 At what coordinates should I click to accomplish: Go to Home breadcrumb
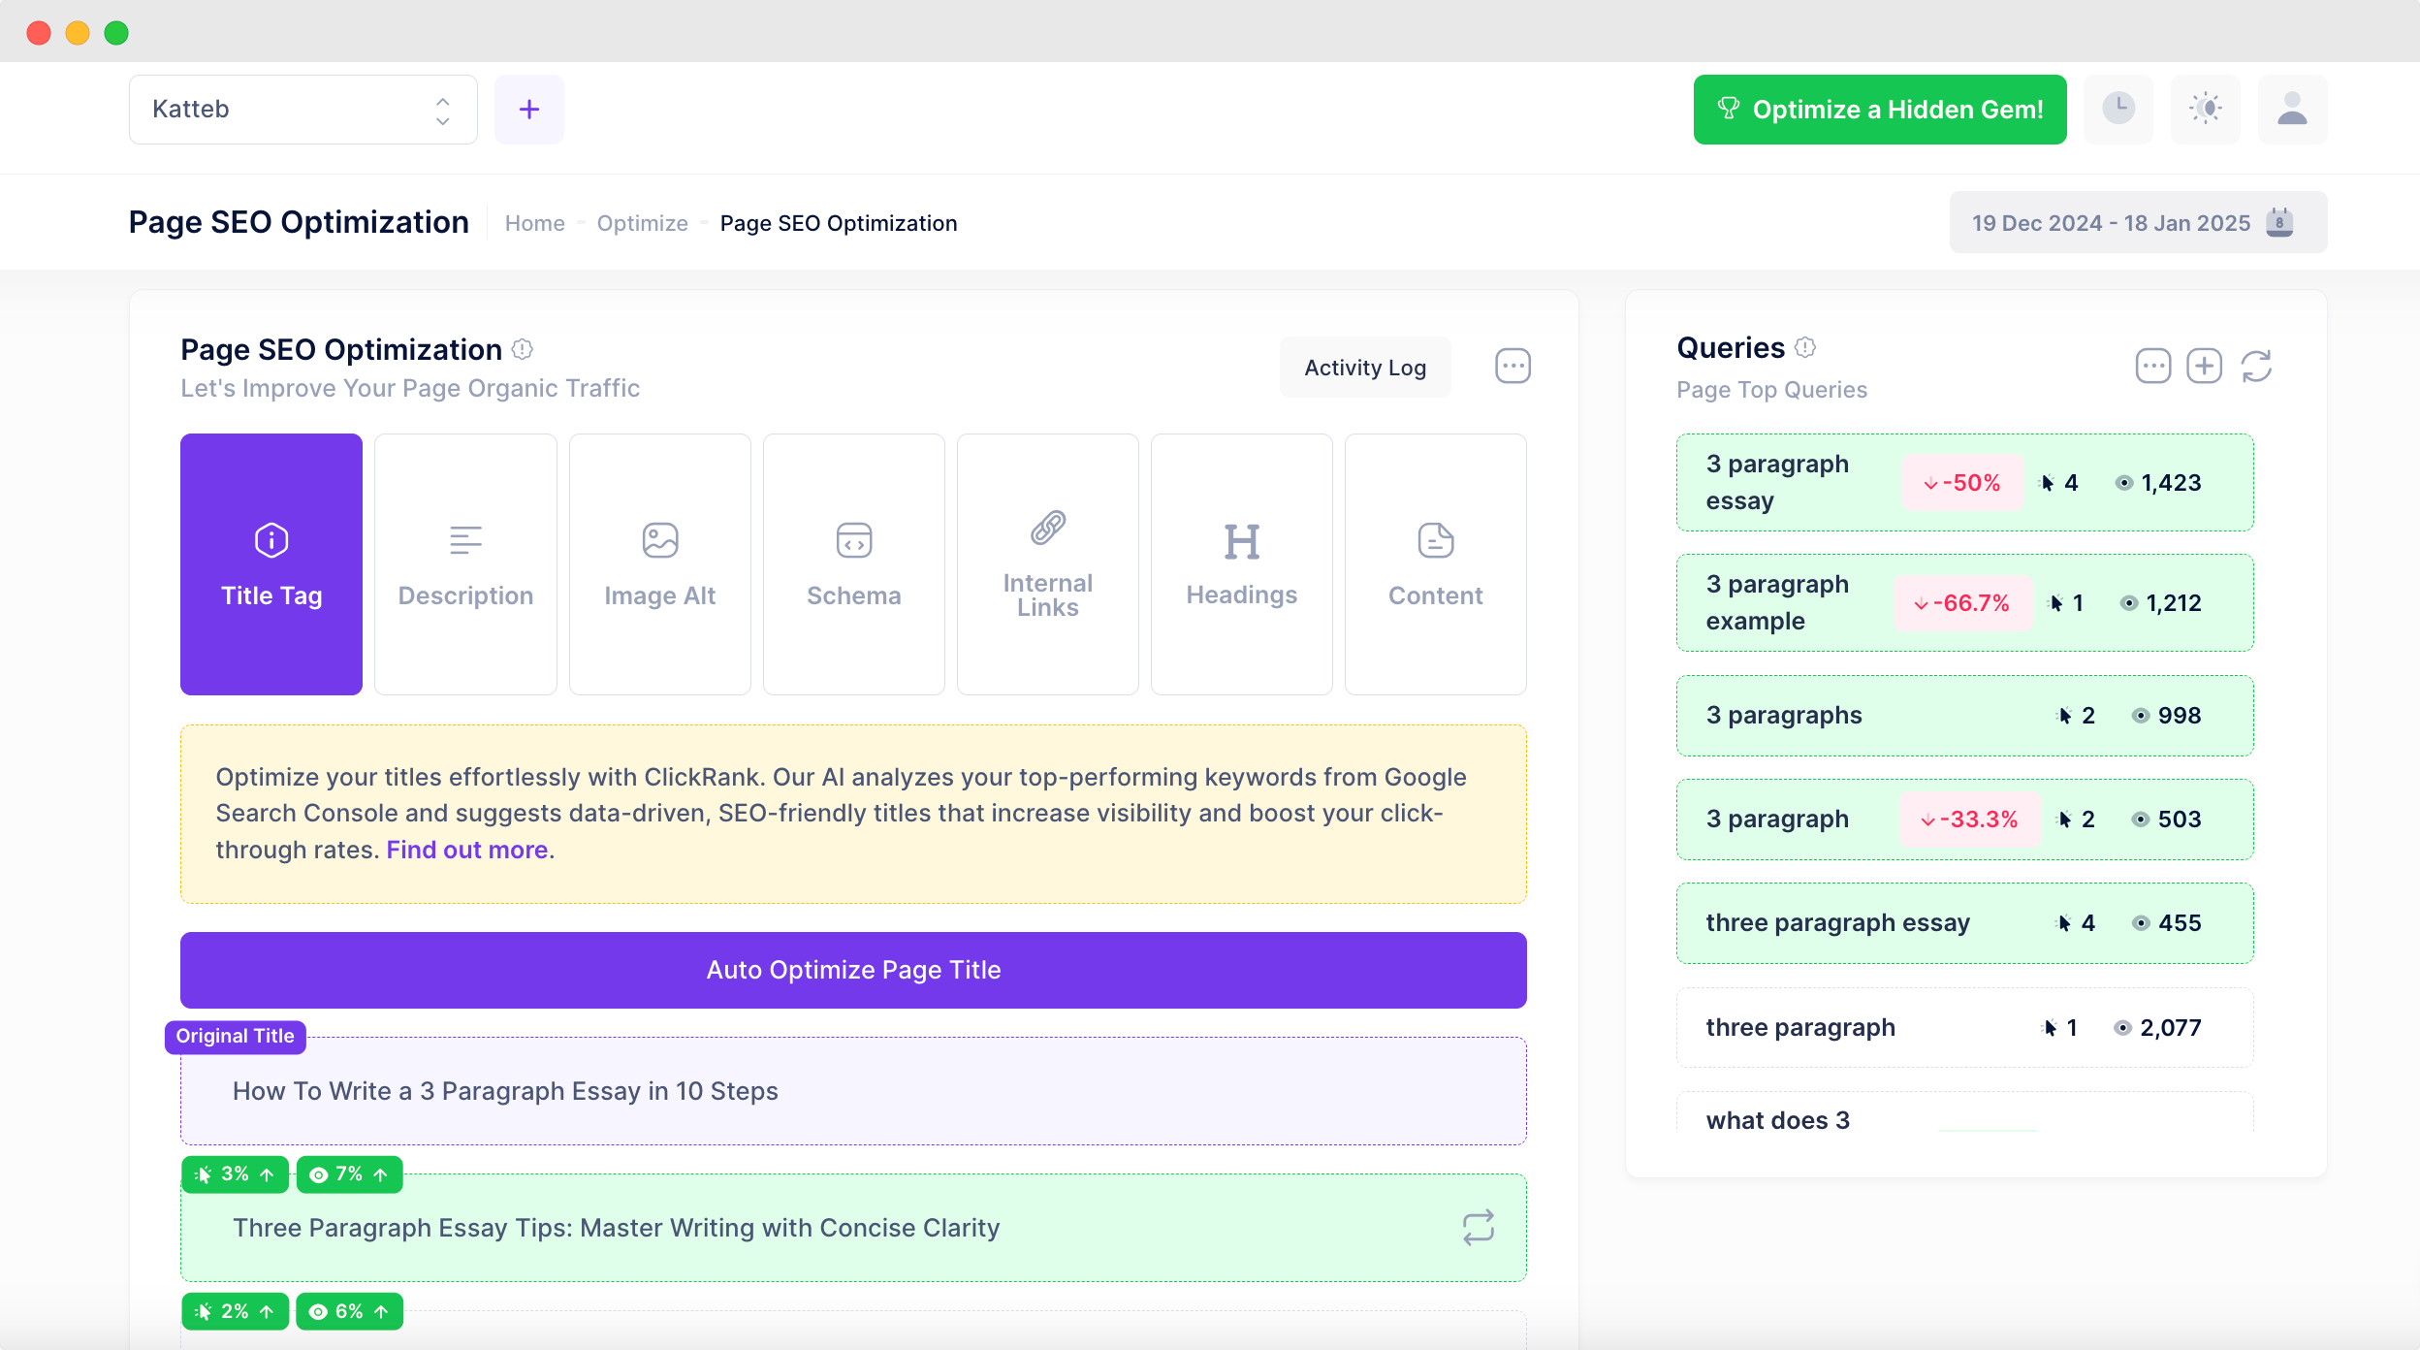click(x=534, y=223)
